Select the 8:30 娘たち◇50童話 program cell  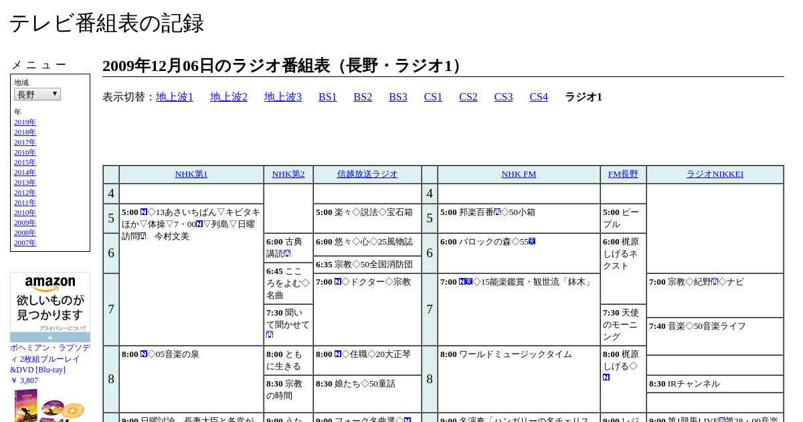click(x=367, y=394)
